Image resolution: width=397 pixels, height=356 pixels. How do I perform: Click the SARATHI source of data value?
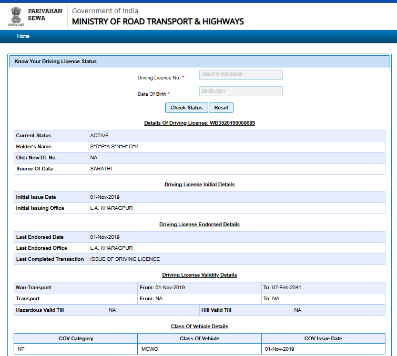[101, 169]
